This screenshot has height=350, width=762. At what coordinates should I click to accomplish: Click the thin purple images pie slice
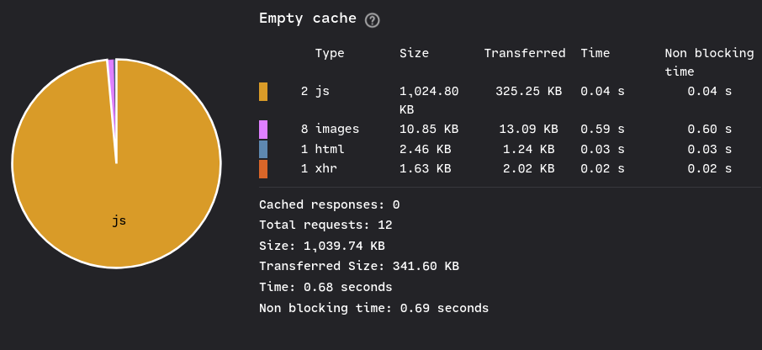(111, 77)
